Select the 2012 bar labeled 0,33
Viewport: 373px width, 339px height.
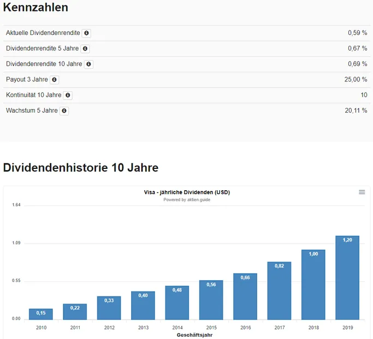[x=109, y=308]
